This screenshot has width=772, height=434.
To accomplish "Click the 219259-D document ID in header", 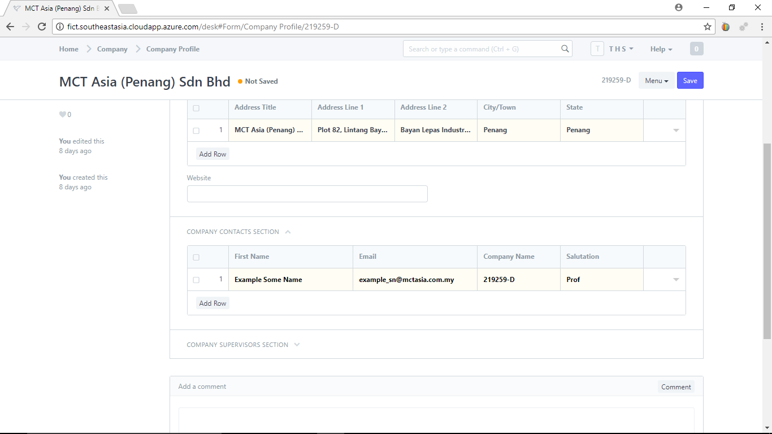I will [616, 80].
